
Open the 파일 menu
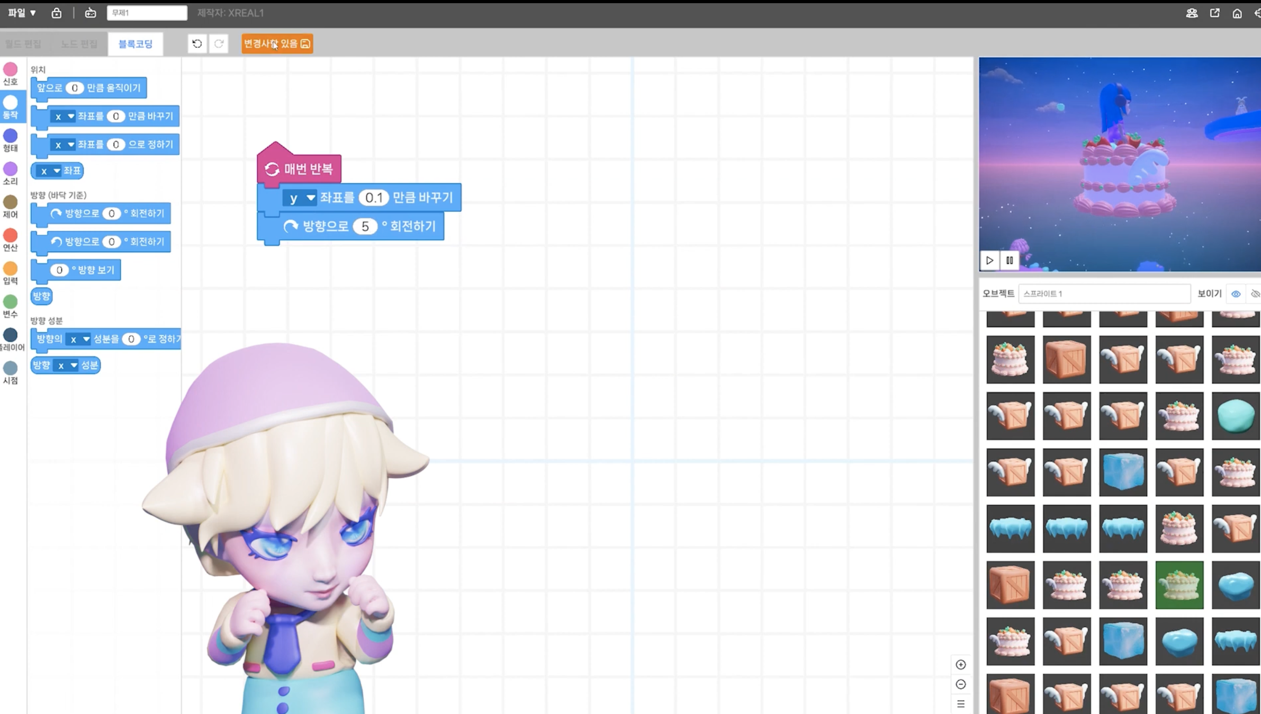pos(22,13)
